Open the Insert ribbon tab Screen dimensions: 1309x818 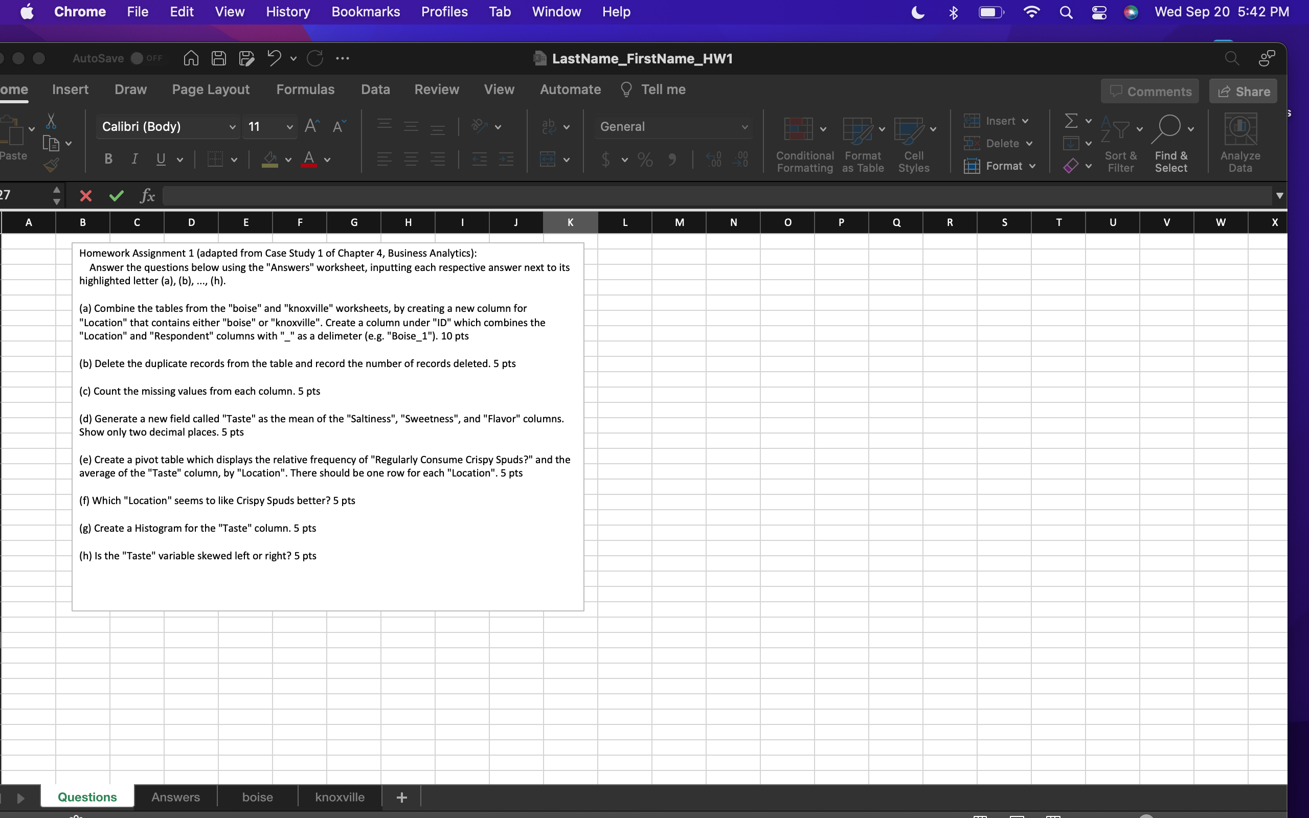pos(71,89)
